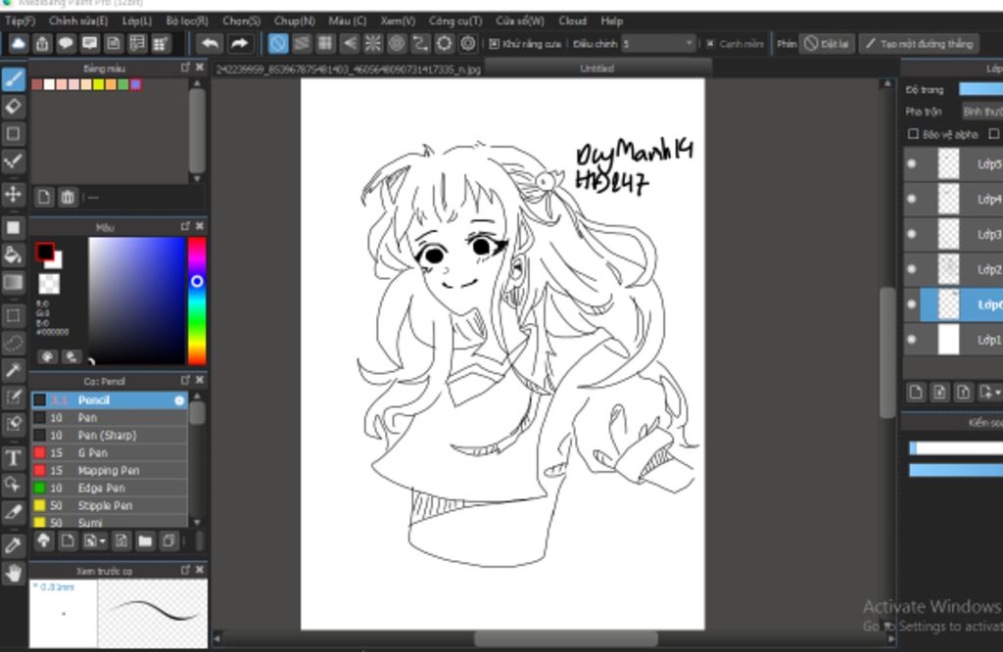Image resolution: width=1003 pixels, height=652 pixels.
Task: Add a new layer icon
Action: [916, 392]
